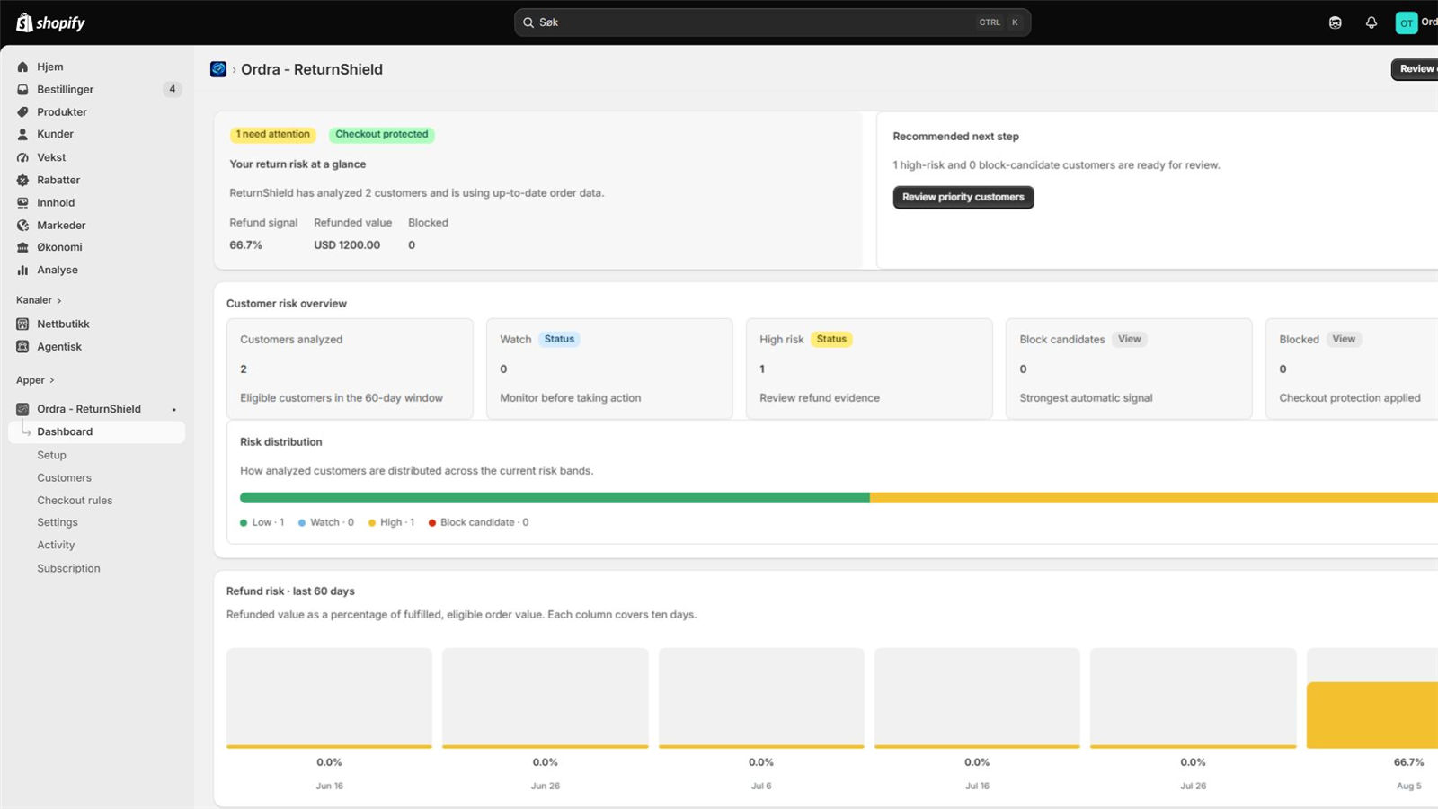1438x809 pixels.
Task: Click the green Low legend dot
Action: pos(244,522)
